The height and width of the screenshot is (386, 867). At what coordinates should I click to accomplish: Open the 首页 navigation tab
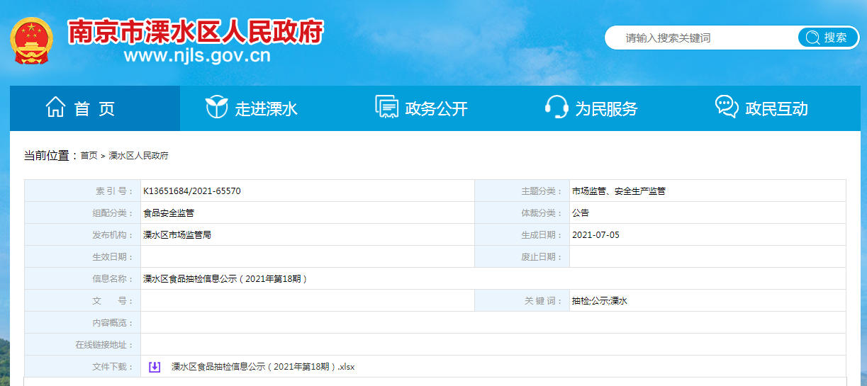[95, 108]
